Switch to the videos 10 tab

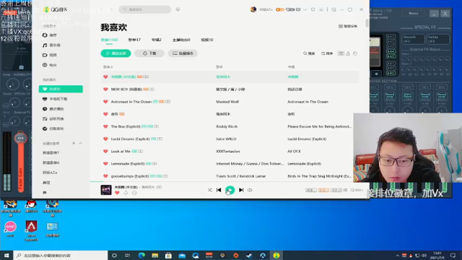207,40
